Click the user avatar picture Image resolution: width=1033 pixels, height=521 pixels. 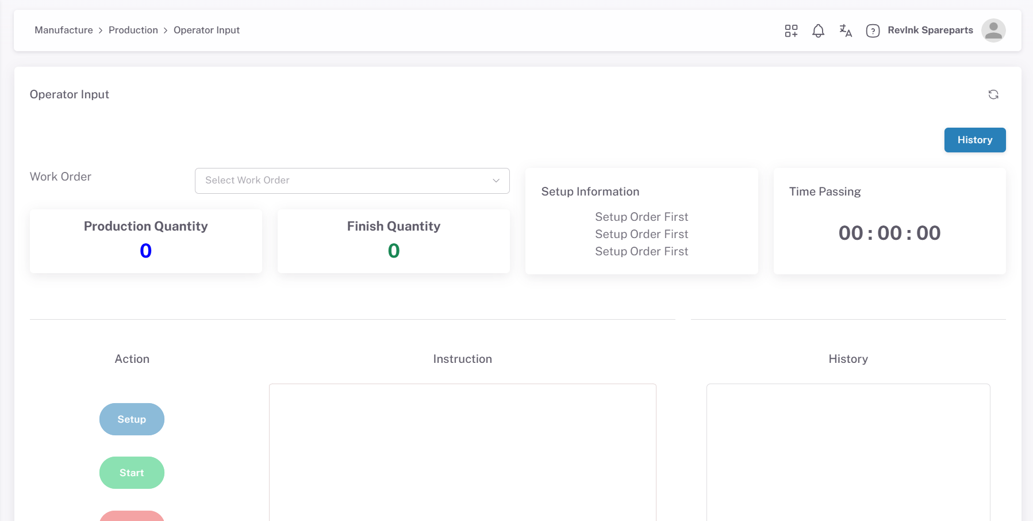(x=993, y=30)
